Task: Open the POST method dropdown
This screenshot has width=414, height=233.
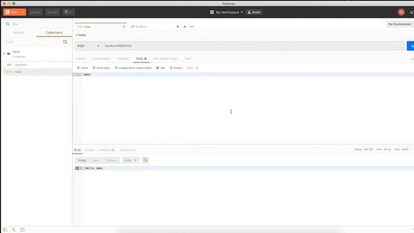Action: click(88, 46)
